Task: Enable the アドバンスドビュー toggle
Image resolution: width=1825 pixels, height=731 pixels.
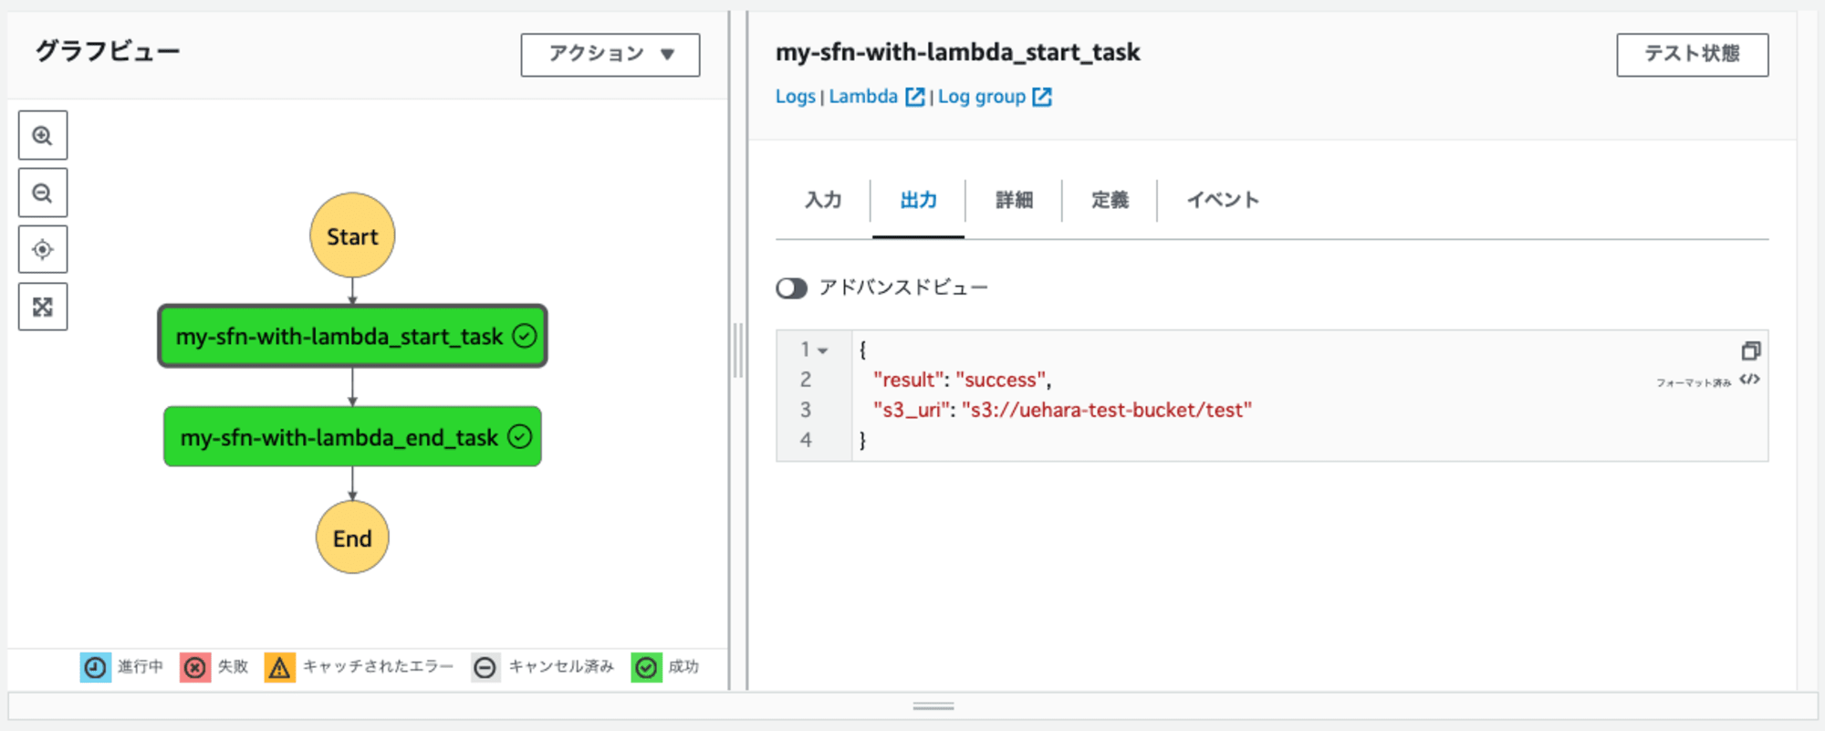Action: pos(791,288)
